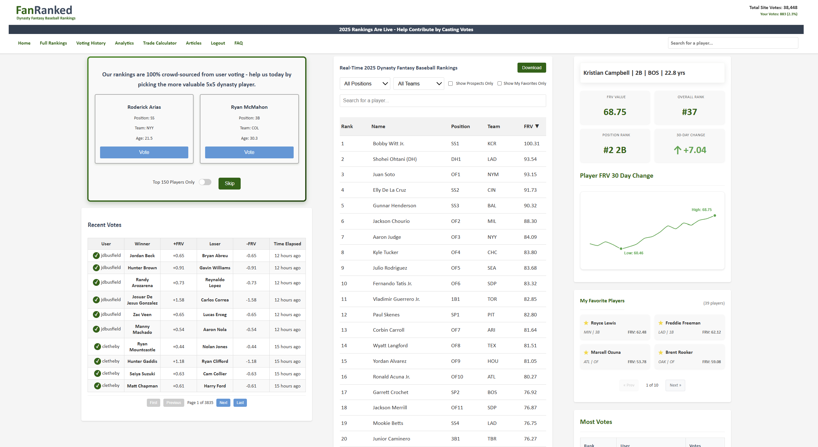
Task: Open Voting History from navigation
Action: tap(91, 43)
